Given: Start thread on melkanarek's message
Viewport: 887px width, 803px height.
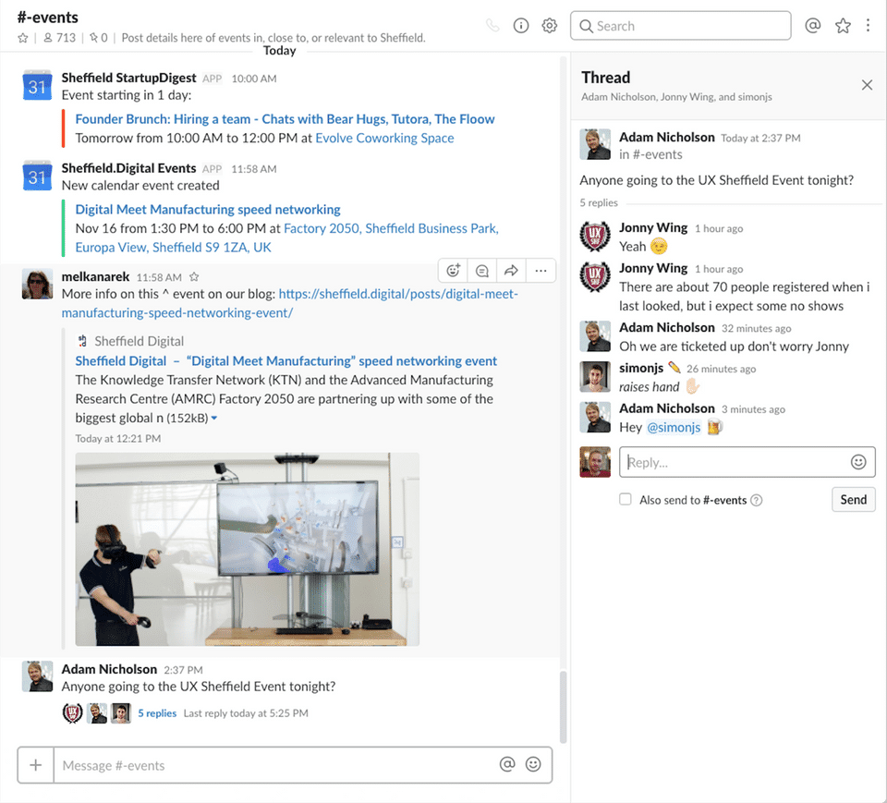Looking at the screenshot, I should (x=481, y=271).
